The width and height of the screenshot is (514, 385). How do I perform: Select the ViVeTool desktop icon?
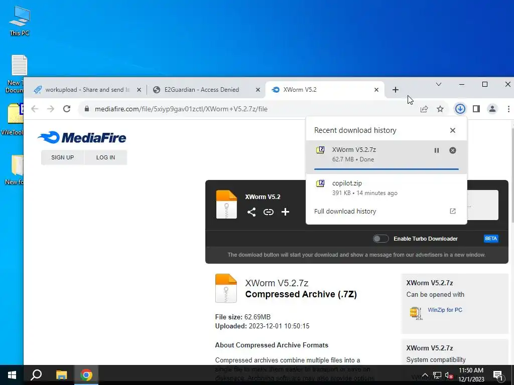point(12,119)
